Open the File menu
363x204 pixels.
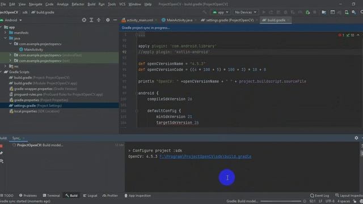pyautogui.click(x=3, y=4)
